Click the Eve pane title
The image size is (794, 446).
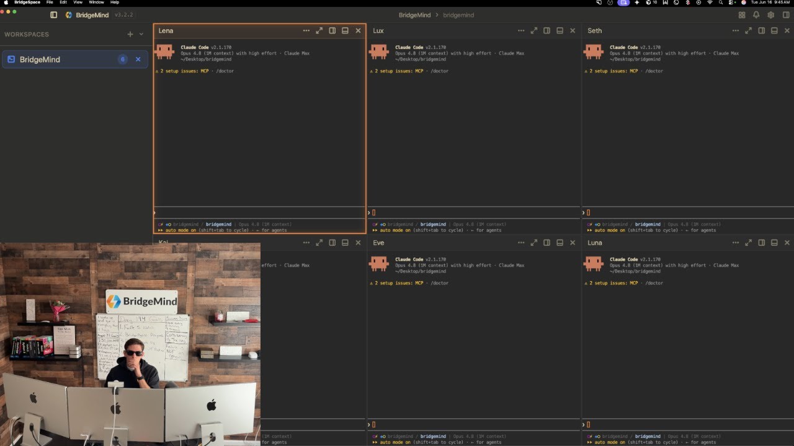pos(378,243)
